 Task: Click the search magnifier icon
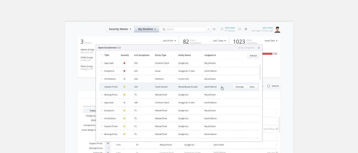point(164,29)
